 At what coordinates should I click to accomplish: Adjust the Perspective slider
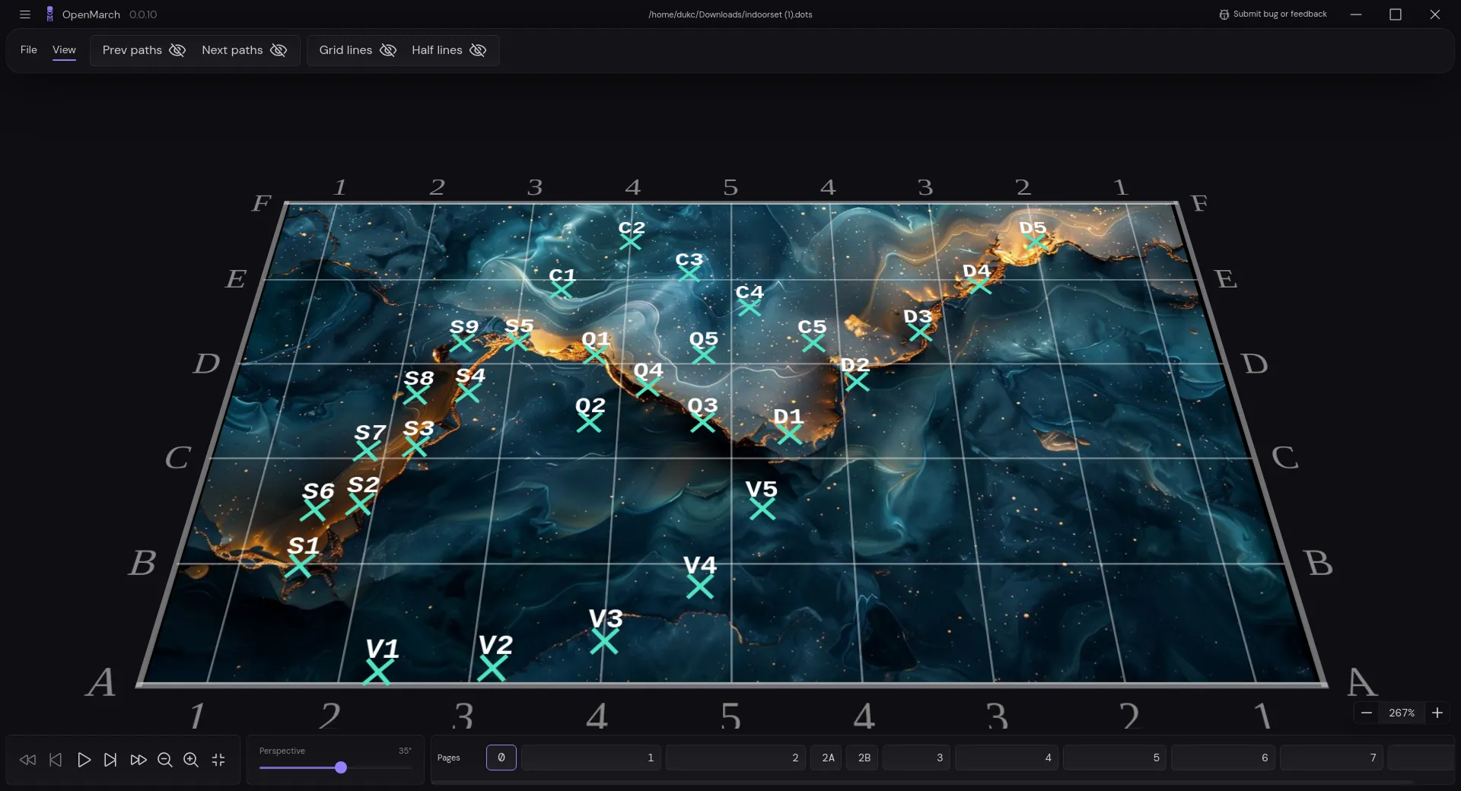point(340,767)
